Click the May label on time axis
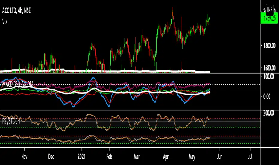The width and height of the screenshot is (279, 165). point(192,156)
